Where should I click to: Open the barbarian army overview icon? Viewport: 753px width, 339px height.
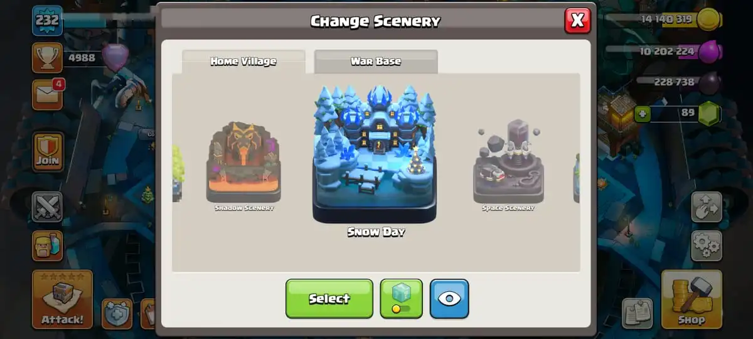[48, 245]
